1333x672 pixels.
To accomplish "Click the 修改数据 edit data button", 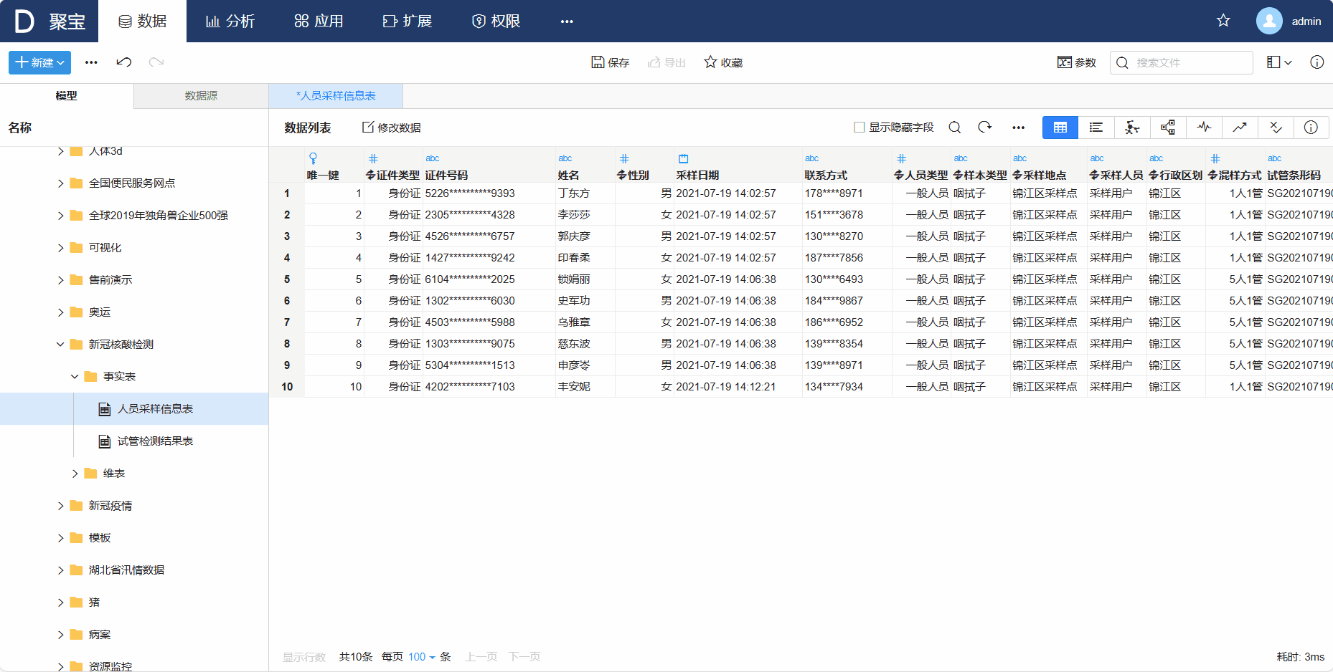I will (391, 128).
